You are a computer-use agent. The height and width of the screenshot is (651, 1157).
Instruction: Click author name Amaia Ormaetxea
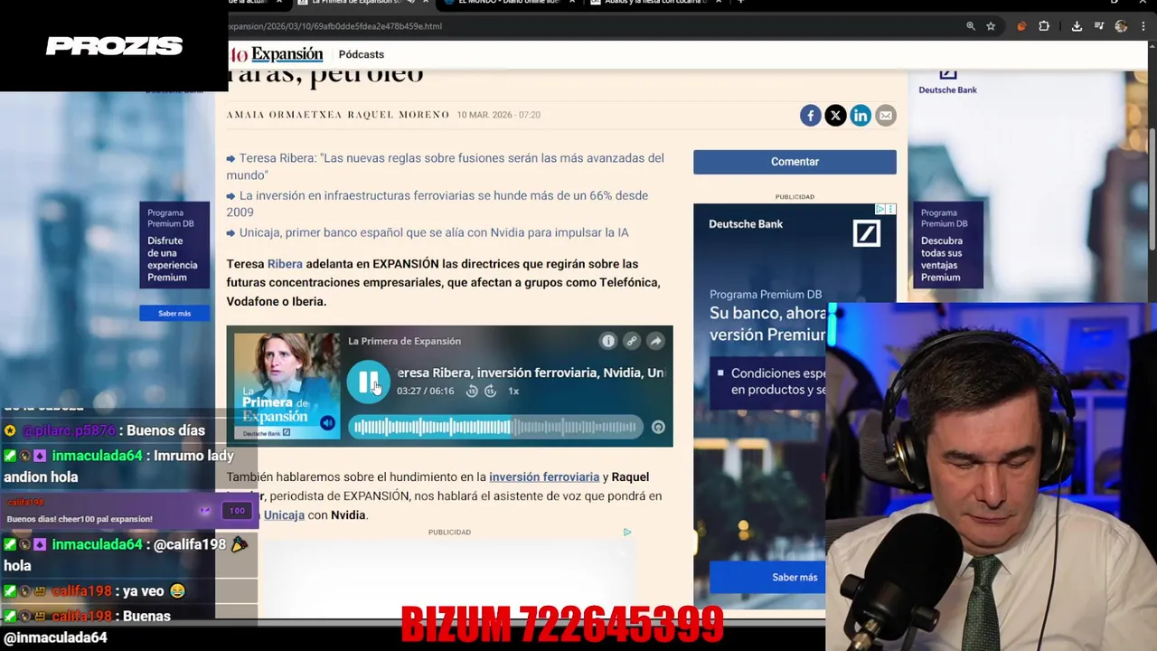(x=284, y=115)
